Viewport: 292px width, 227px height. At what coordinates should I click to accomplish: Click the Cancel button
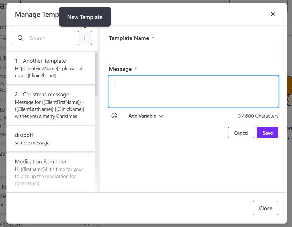click(241, 132)
